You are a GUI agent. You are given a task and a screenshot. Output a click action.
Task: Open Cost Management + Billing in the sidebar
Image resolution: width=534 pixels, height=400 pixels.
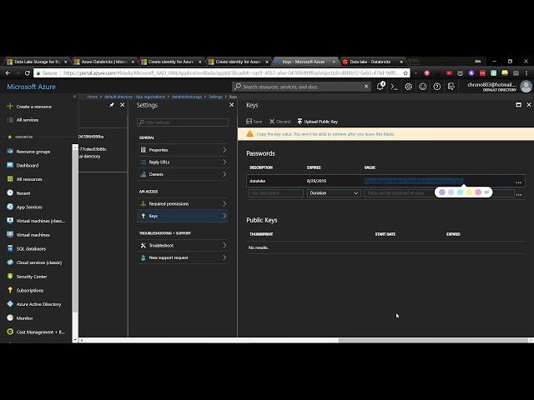[x=41, y=332]
